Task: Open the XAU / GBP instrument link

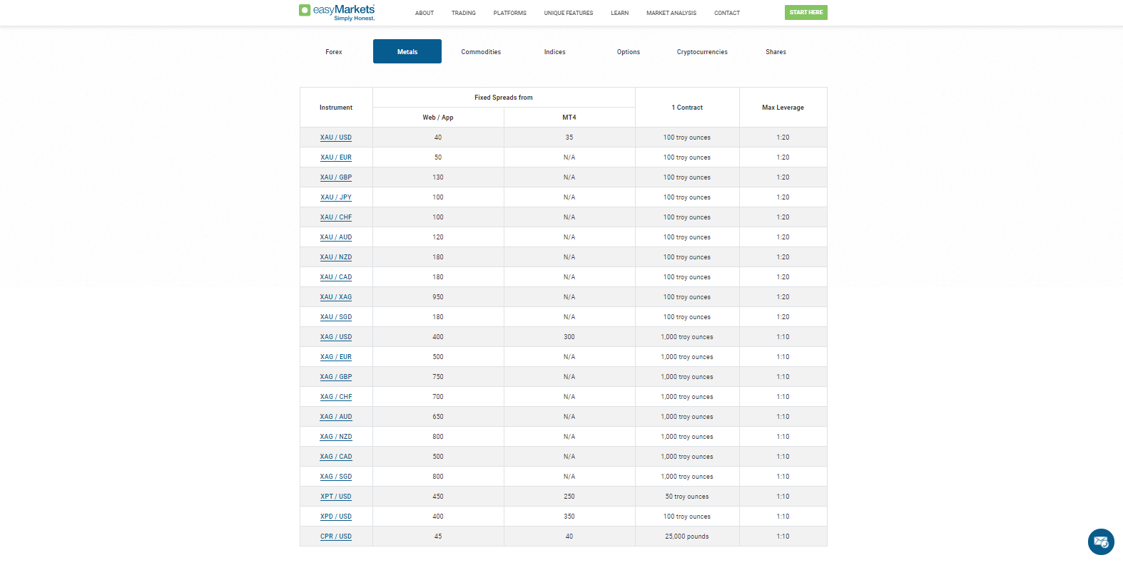Action: [x=336, y=177]
